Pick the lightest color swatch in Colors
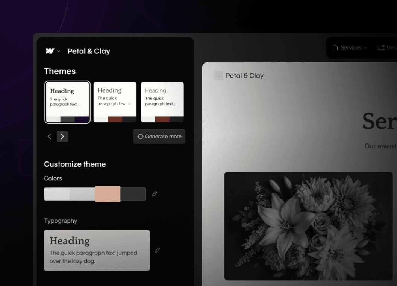This screenshot has width=397, height=286. [x=57, y=194]
